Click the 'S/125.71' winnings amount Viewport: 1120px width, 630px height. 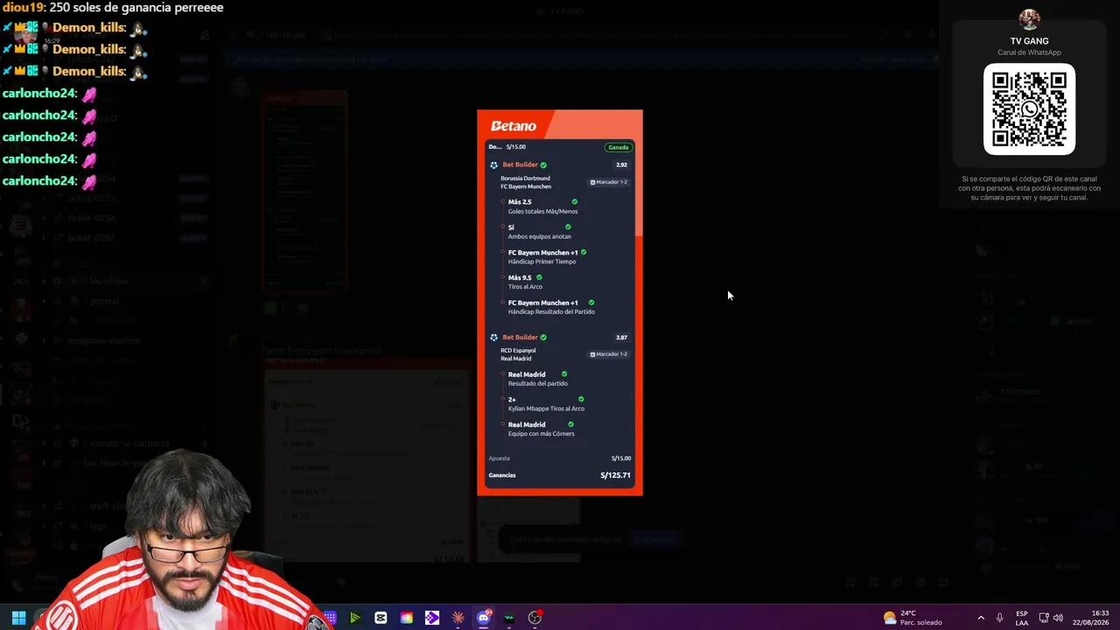pyautogui.click(x=615, y=475)
